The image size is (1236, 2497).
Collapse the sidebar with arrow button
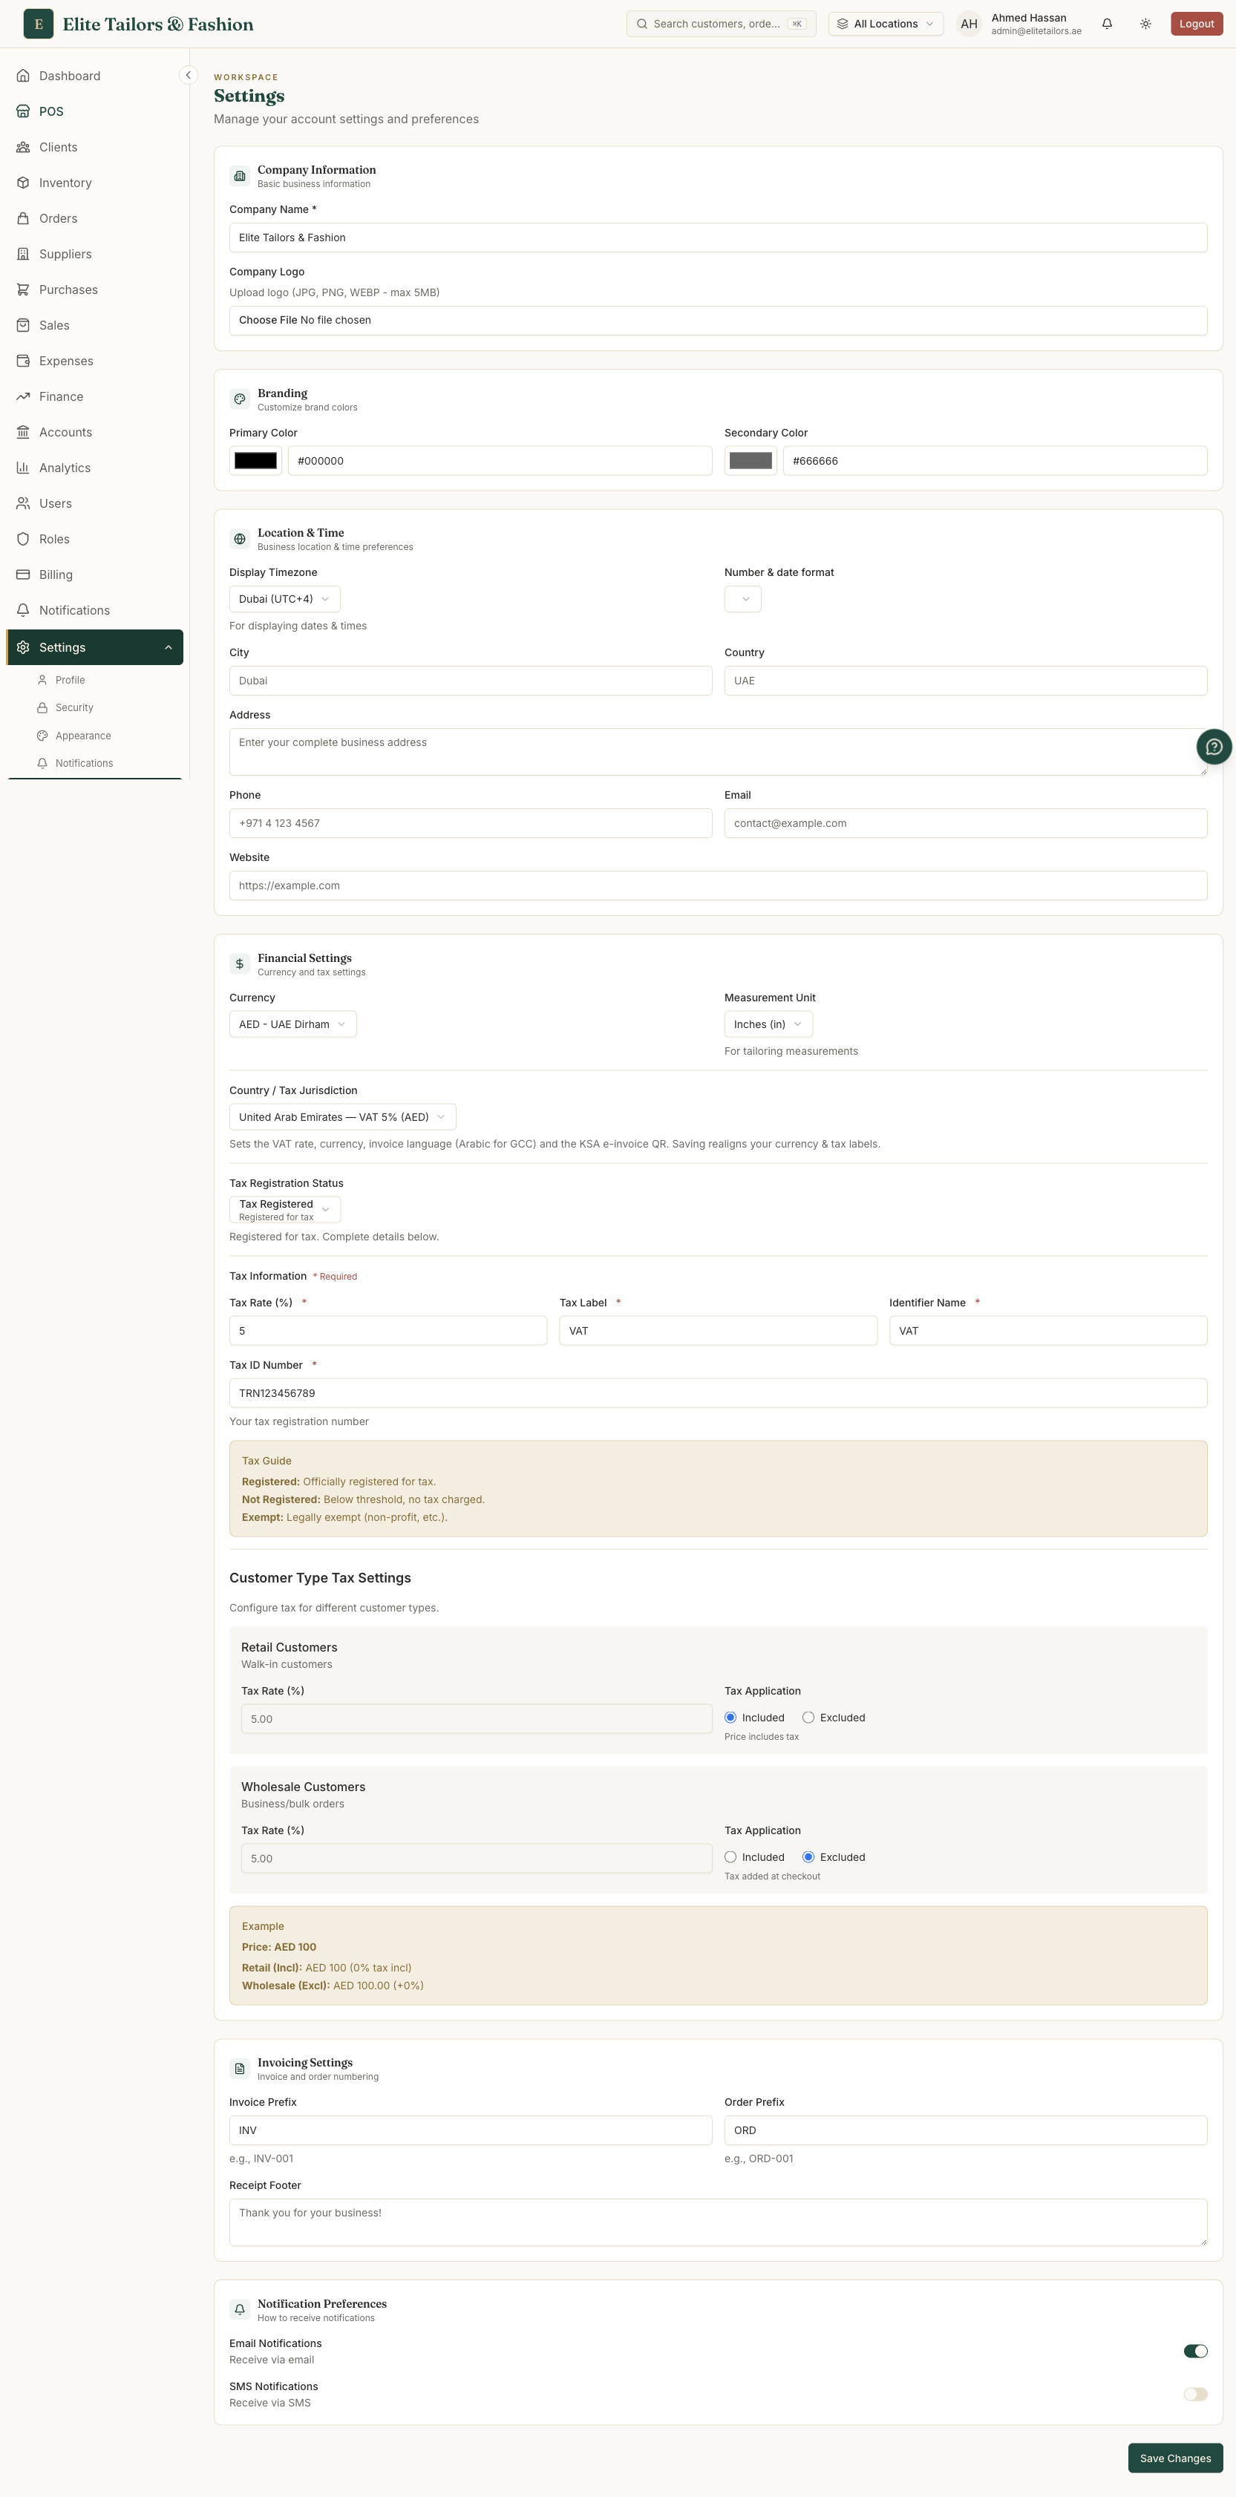[188, 76]
